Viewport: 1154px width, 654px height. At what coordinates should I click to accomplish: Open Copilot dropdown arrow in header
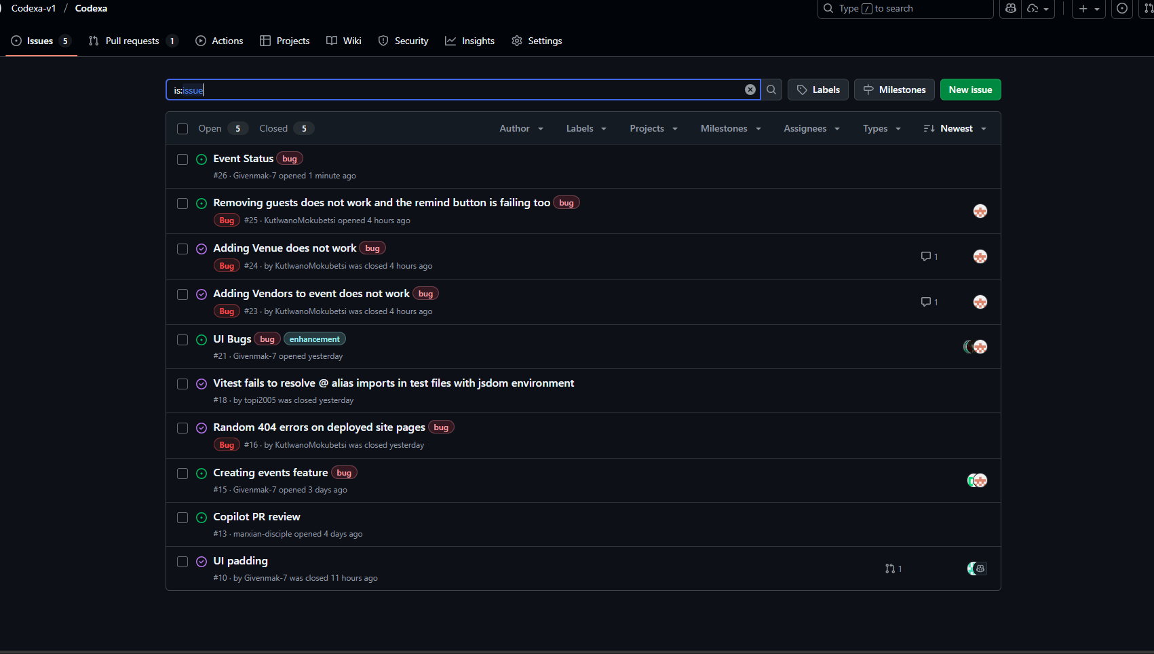pyautogui.click(x=1039, y=8)
